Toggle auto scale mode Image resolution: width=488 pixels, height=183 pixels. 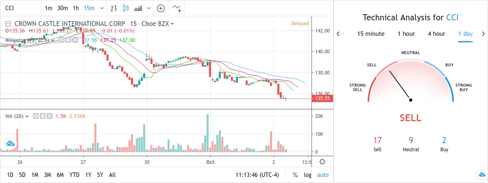pos(323,175)
